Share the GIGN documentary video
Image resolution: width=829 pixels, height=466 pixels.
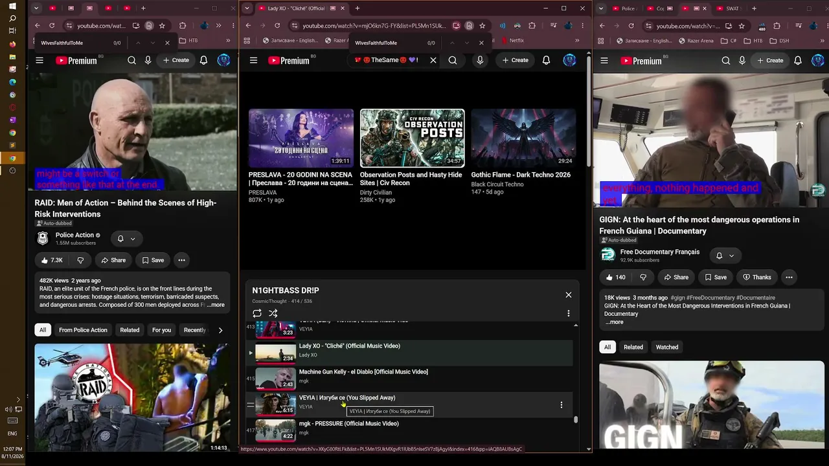[x=676, y=277]
